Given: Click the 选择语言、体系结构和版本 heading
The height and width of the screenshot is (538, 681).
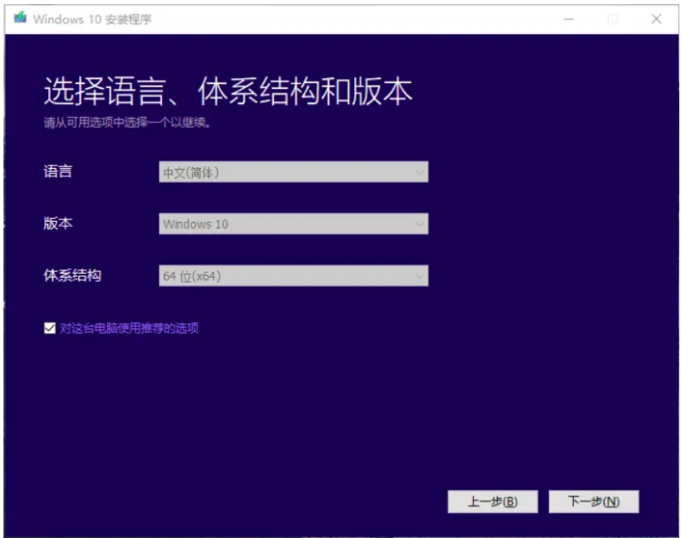Looking at the screenshot, I should [228, 92].
